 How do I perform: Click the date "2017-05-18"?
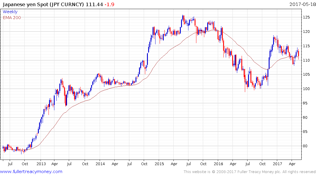tap(302, 4)
